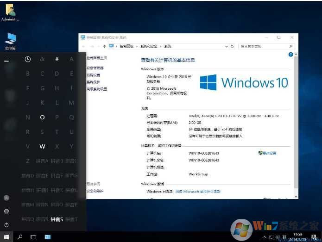
Task: Jump to letter O in app list
Action: point(42,118)
